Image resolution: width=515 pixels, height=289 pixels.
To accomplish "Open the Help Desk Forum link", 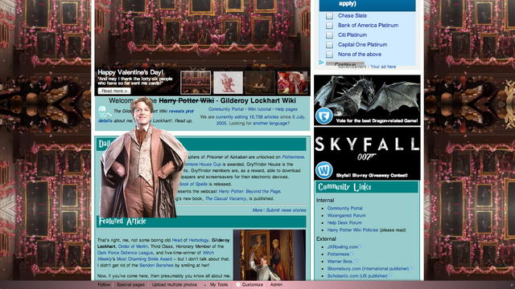I will coord(344,222).
